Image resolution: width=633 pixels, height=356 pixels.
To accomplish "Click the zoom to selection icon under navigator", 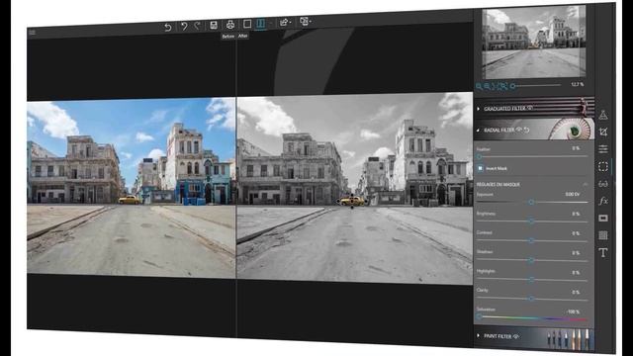I will tap(502, 86).
